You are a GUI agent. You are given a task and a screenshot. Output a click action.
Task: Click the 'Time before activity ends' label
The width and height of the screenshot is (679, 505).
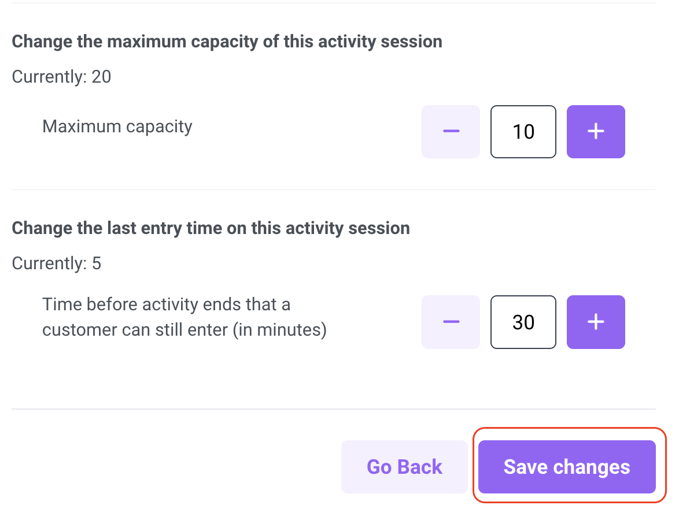pyautogui.click(x=184, y=317)
